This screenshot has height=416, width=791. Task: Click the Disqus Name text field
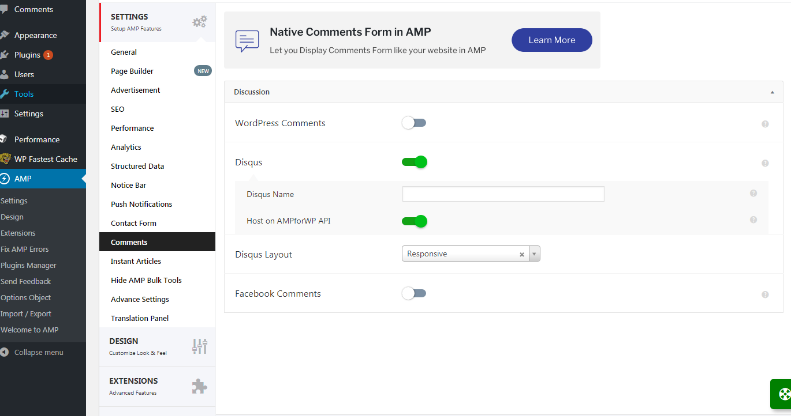503,194
